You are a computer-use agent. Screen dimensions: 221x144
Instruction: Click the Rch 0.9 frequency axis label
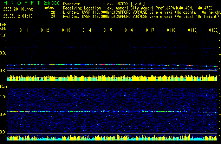(x=3, y=114)
